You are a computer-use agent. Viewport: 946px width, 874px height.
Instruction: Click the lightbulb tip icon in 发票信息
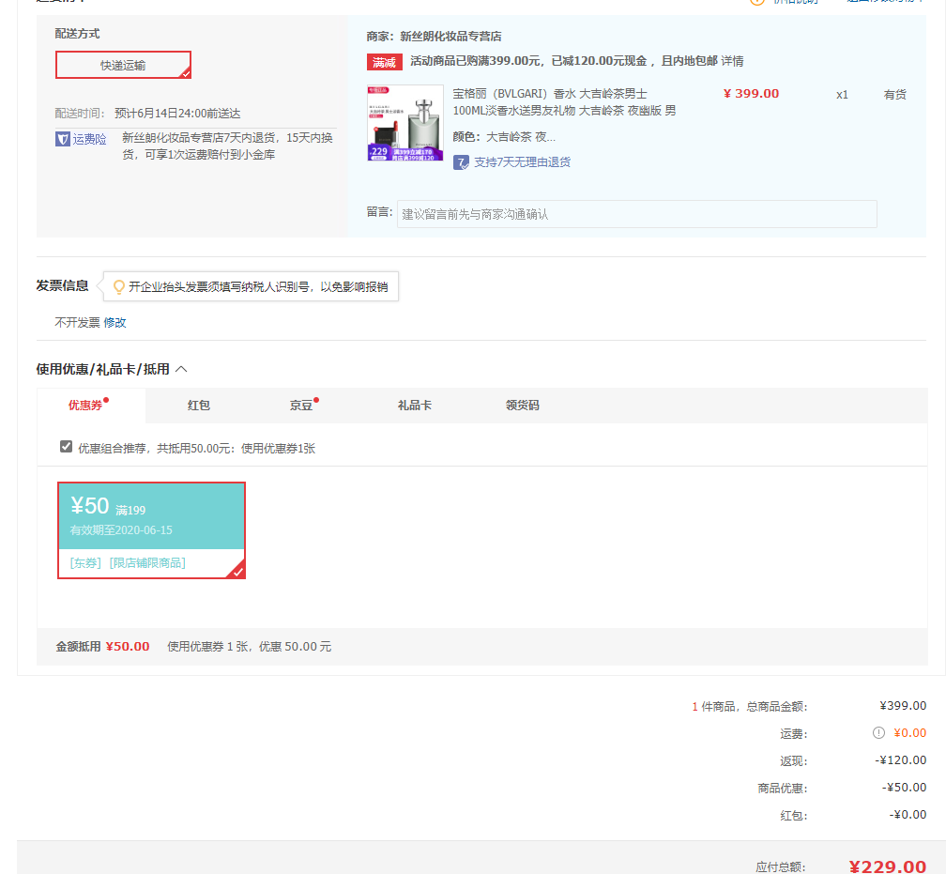[119, 286]
